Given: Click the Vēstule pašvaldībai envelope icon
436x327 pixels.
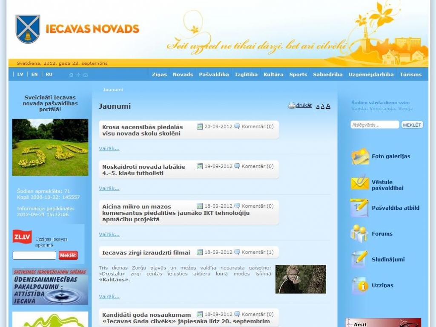Looking at the screenshot, I should coord(360,182).
